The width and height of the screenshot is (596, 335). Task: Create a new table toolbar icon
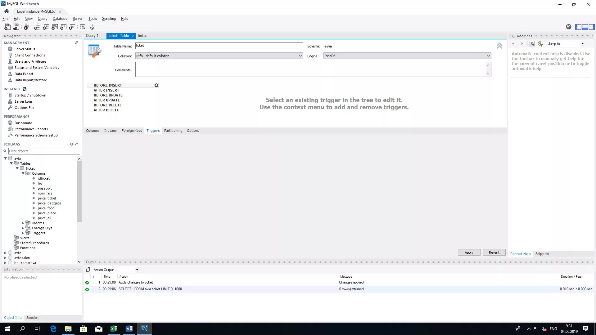coord(46,27)
